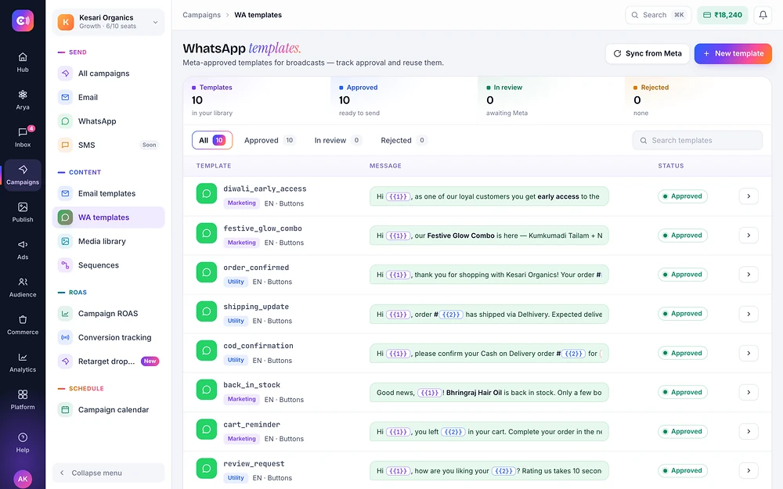Select the All templates tab
The height and width of the screenshot is (489, 783).
(x=212, y=140)
